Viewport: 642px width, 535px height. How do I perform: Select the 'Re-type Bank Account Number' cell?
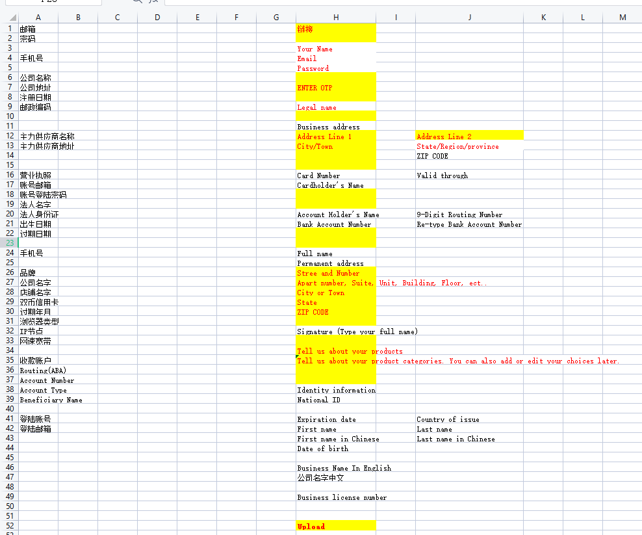coord(470,224)
